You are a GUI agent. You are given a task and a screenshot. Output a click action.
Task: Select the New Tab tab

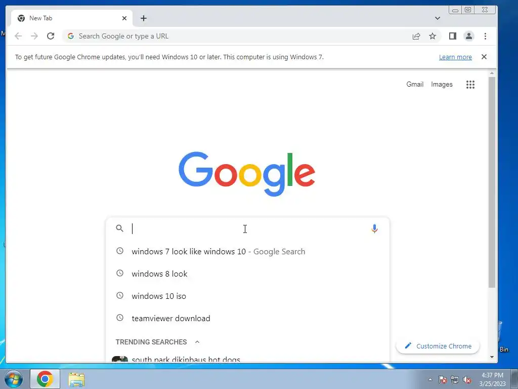(72, 18)
